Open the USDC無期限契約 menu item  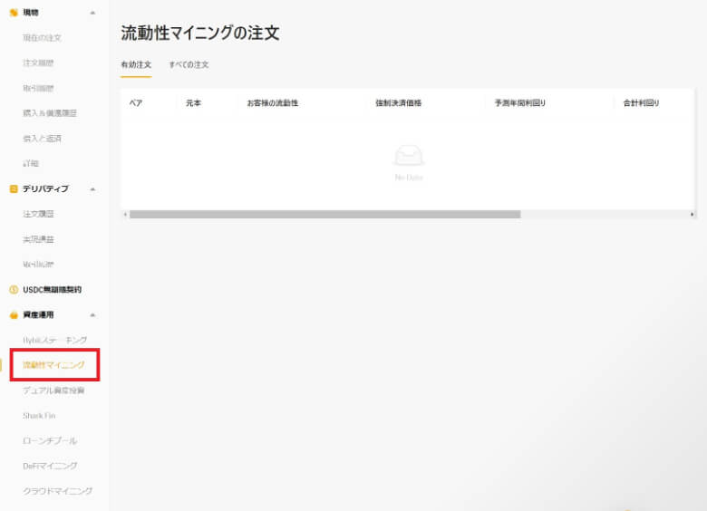[53, 290]
